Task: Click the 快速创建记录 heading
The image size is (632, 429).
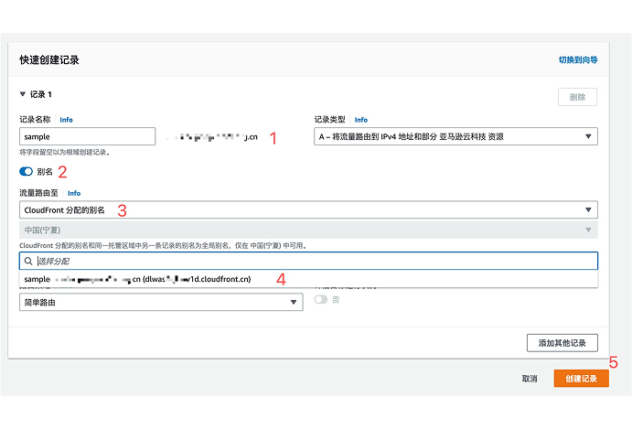Action: tap(49, 59)
